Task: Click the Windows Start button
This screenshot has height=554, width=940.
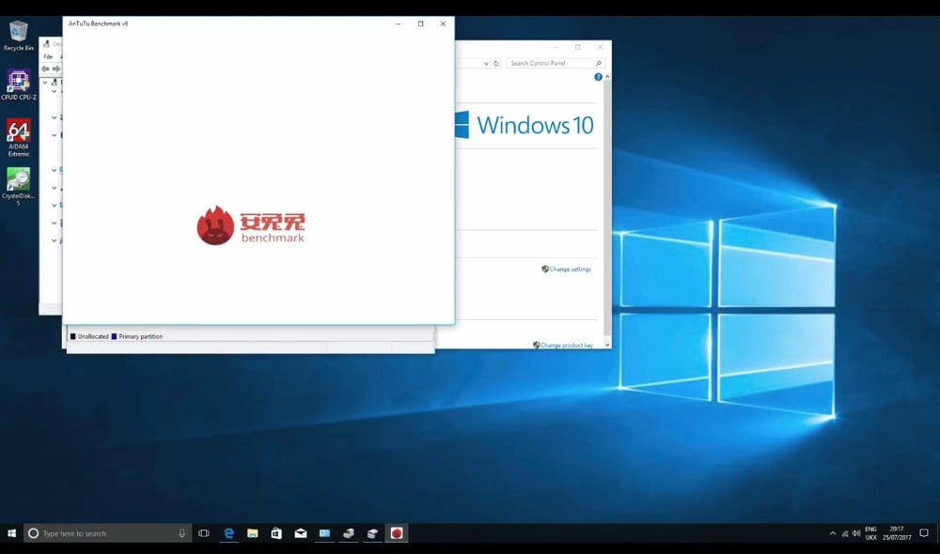Action: 11,533
